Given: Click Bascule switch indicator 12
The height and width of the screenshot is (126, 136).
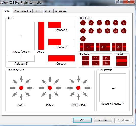Looking at the screenshot, I should pyautogui.click(x=96, y=63).
